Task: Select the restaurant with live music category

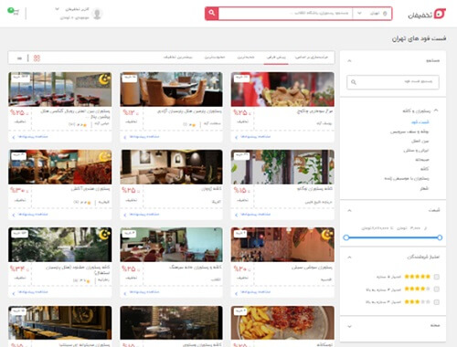Action: 407,178
